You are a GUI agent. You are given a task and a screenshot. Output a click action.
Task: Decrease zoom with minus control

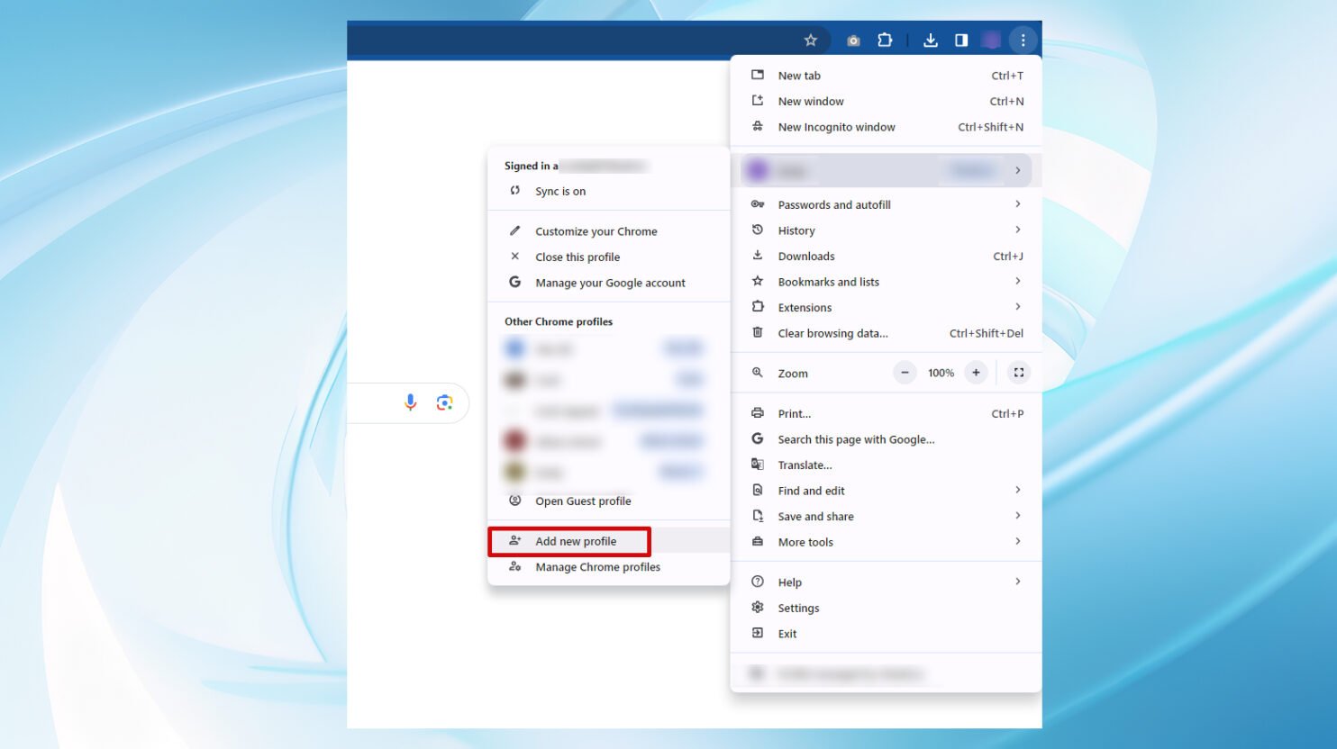point(905,372)
